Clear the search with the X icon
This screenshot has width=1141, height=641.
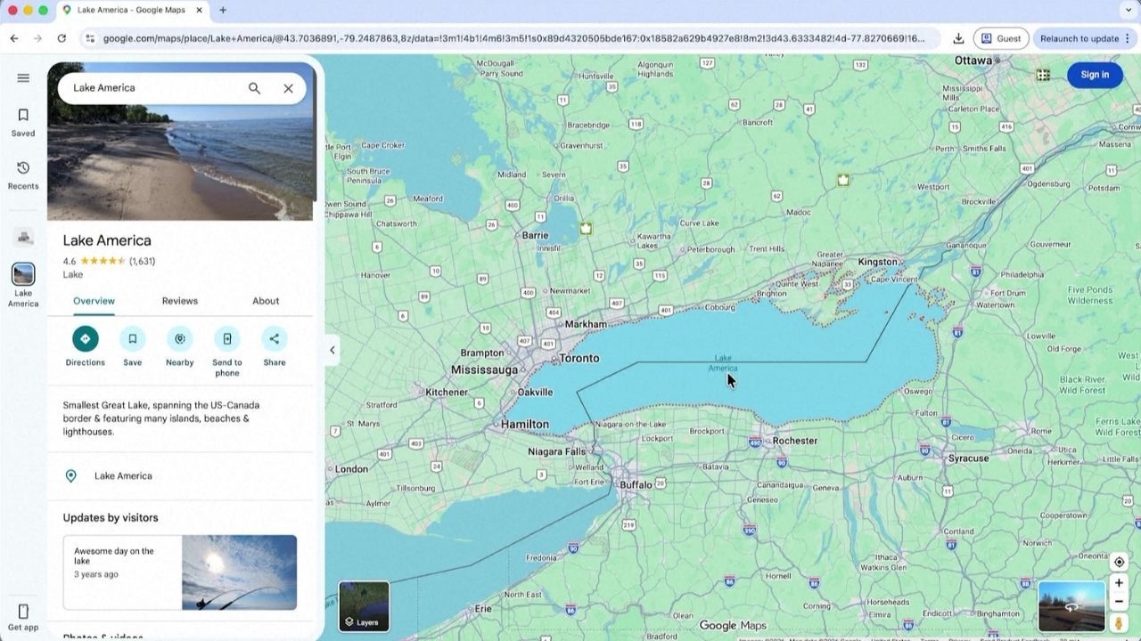288,88
